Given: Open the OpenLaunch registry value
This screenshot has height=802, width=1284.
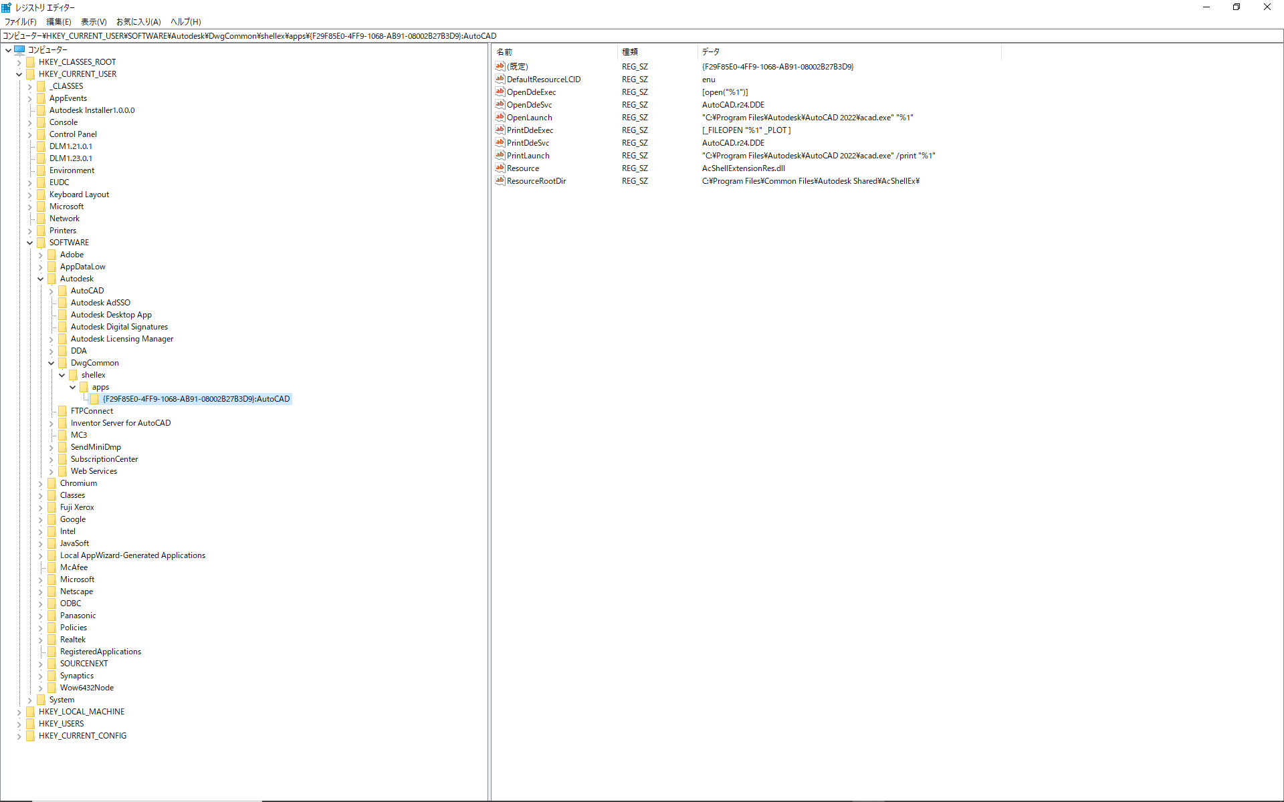Looking at the screenshot, I should tap(529, 117).
